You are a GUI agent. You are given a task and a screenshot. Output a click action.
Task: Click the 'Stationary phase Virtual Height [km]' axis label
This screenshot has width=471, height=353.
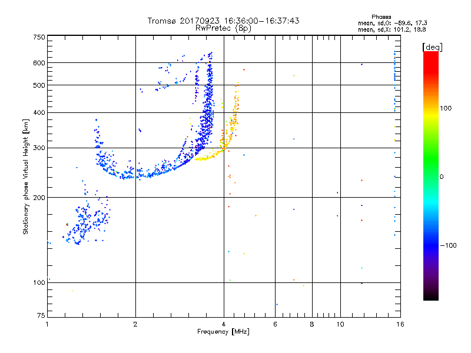pyautogui.click(x=26, y=176)
